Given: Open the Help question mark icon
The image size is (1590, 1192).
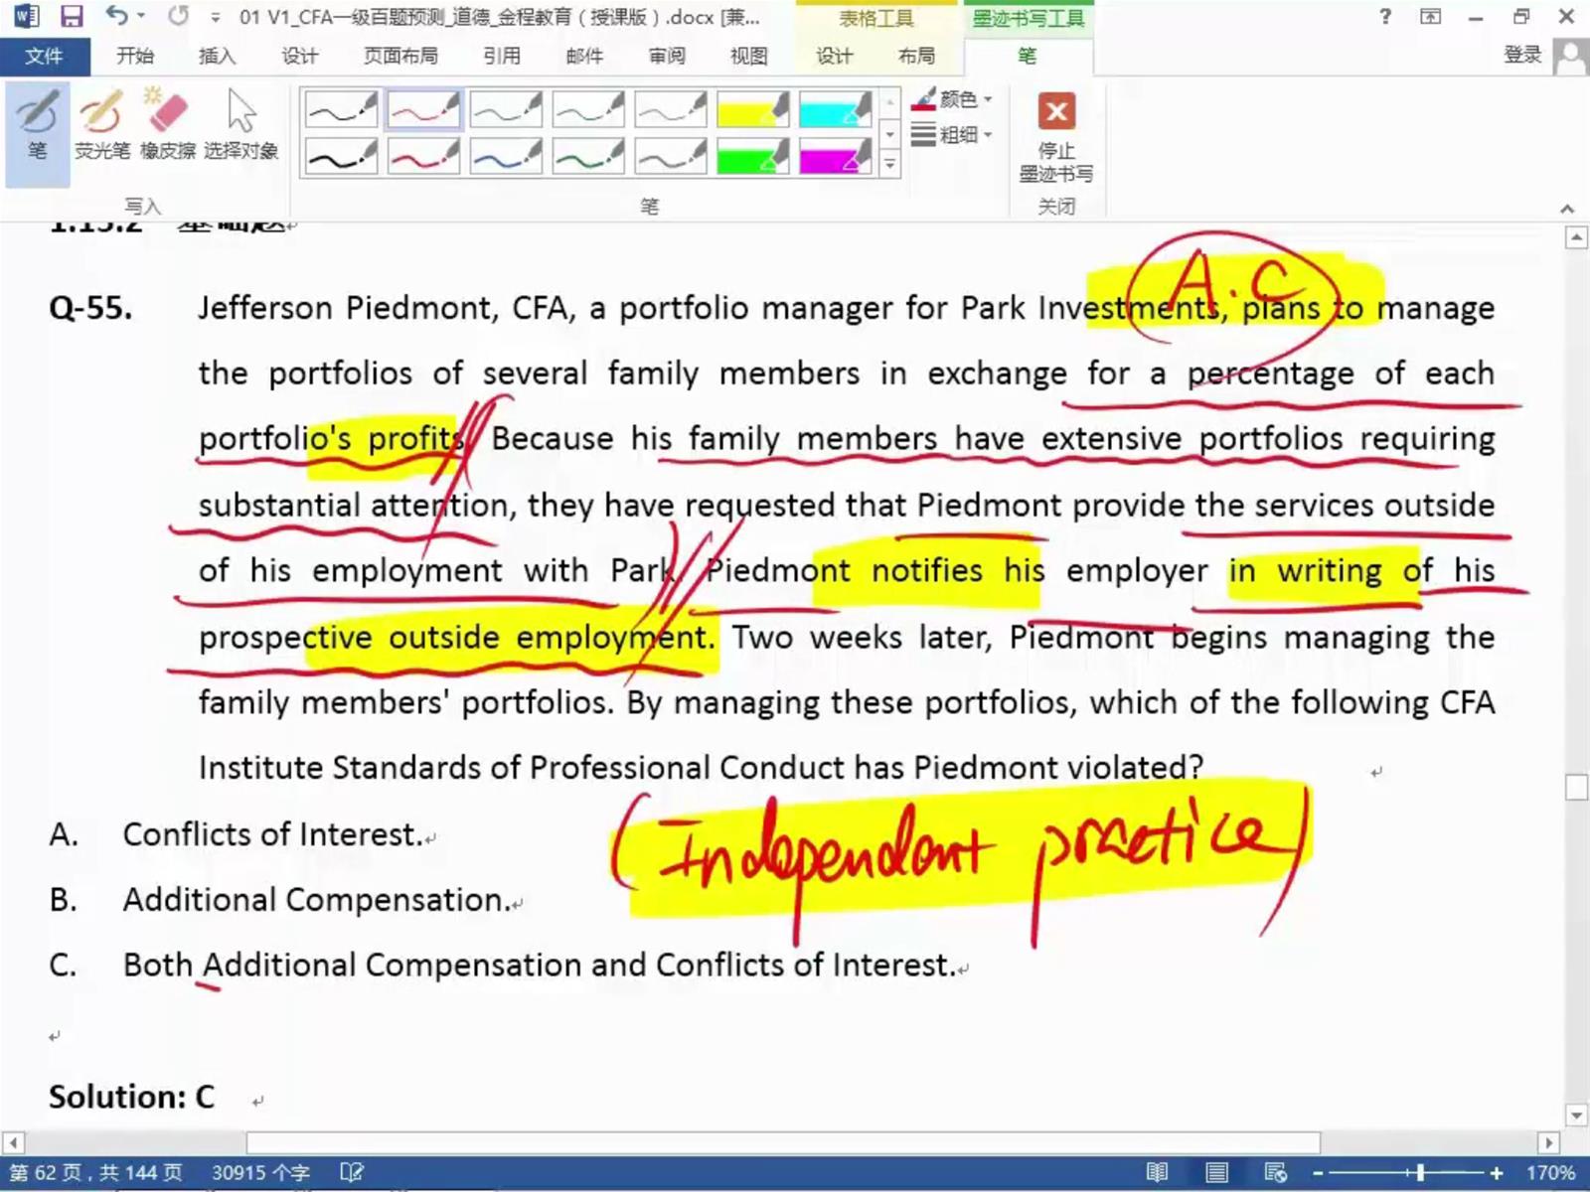Looking at the screenshot, I should [x=1385, y=17].
